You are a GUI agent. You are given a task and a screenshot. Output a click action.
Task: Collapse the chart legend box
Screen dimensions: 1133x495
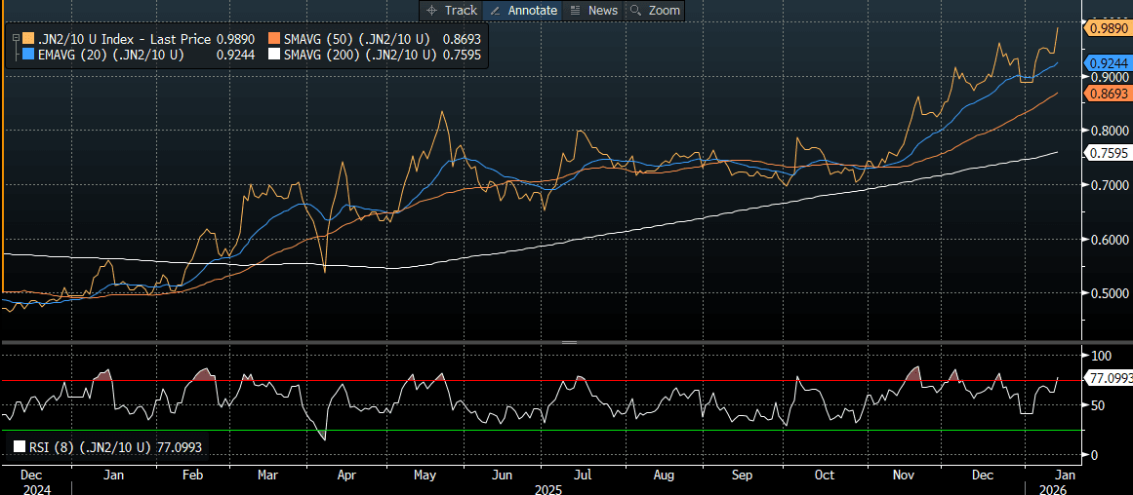tap(15, 38)
